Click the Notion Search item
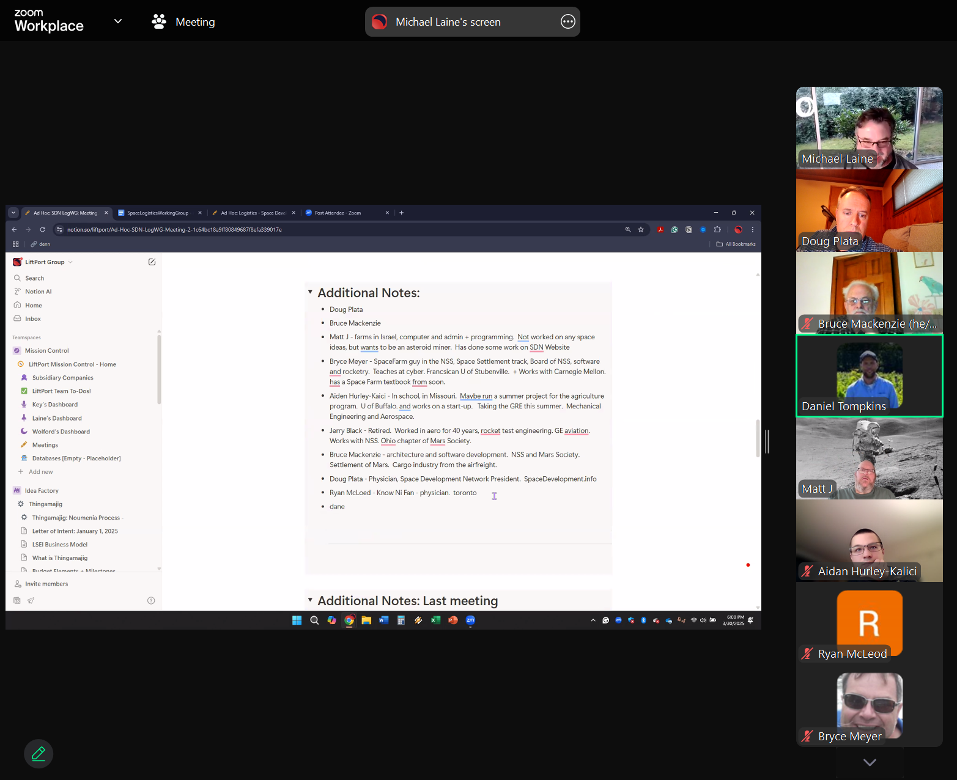 (x=34, y=279)
